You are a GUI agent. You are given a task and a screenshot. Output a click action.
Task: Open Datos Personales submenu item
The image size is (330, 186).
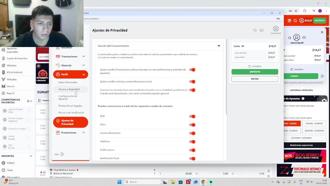coord(68,82)
